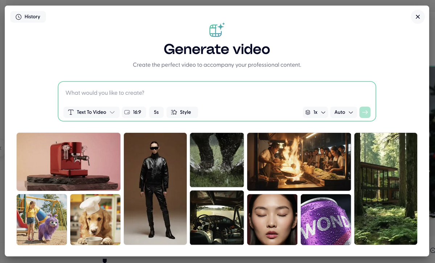Click the 5s duration chip
This screenshot has height=263, width=435.
pyautogui.click(x=156, y=112)
